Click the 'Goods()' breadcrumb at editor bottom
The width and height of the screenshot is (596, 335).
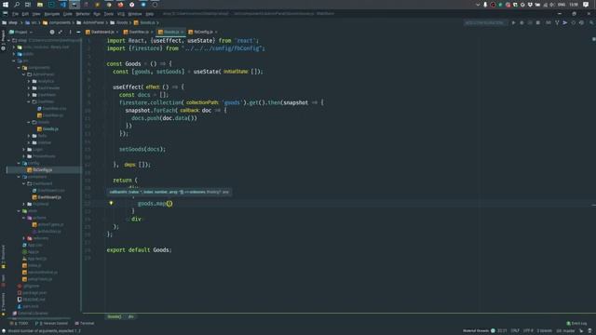[x=114, y=316]
